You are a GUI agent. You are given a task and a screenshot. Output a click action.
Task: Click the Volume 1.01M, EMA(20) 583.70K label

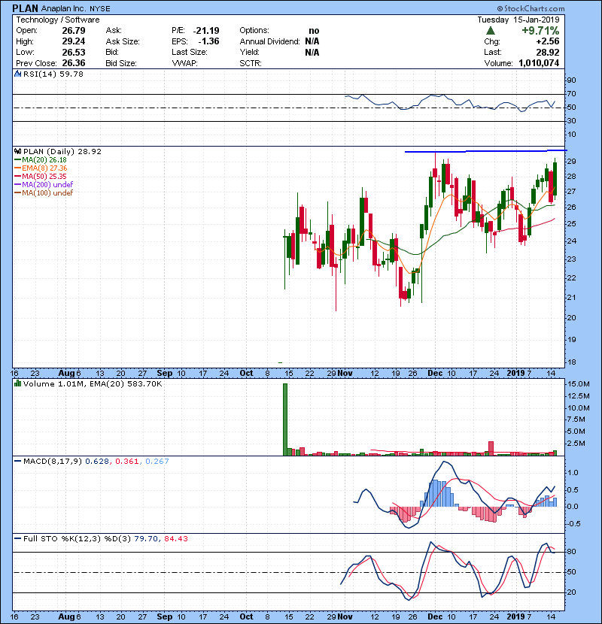click(93, 383)
